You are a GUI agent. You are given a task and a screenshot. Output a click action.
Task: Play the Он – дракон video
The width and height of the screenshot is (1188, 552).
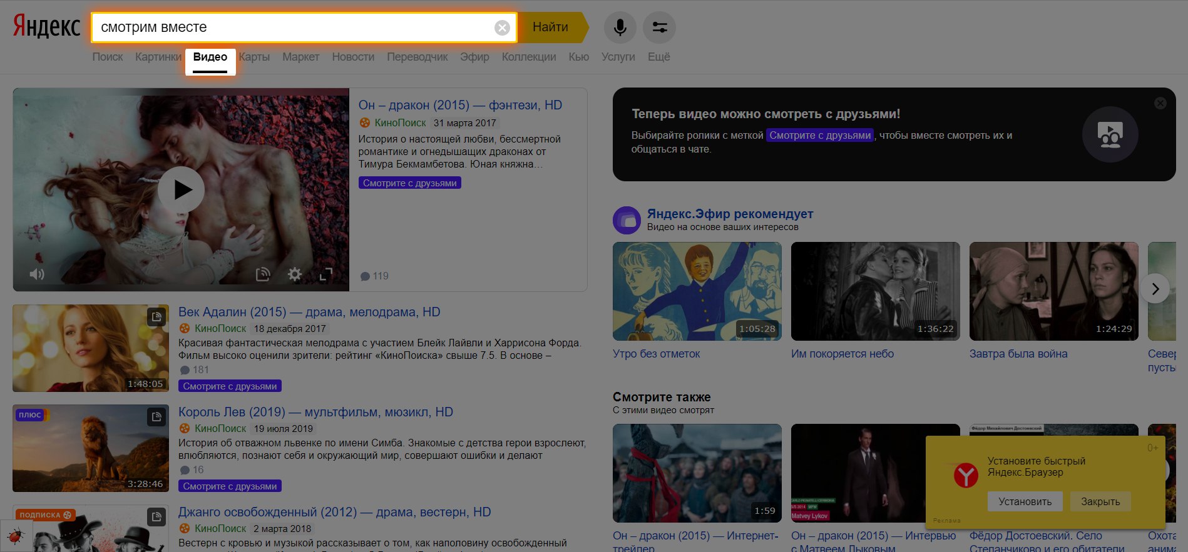click(x=181, y=189)
